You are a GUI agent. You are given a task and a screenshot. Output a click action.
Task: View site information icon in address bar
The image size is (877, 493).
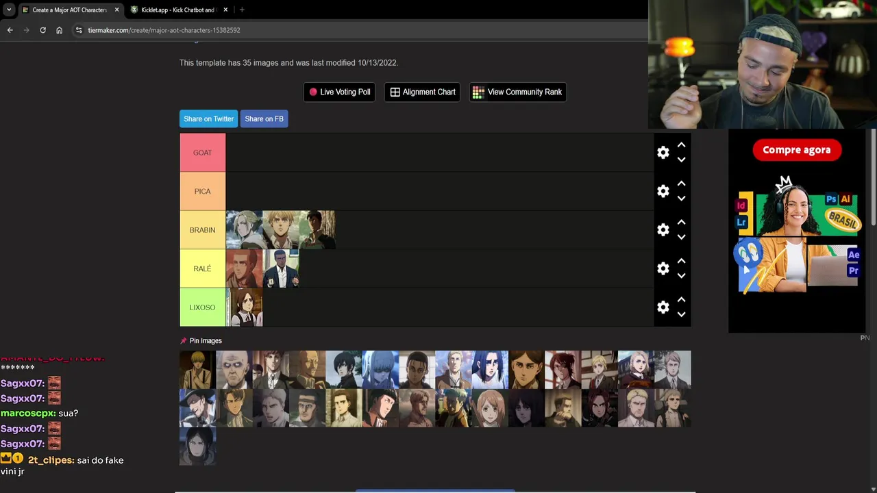[x=79, y=30]
